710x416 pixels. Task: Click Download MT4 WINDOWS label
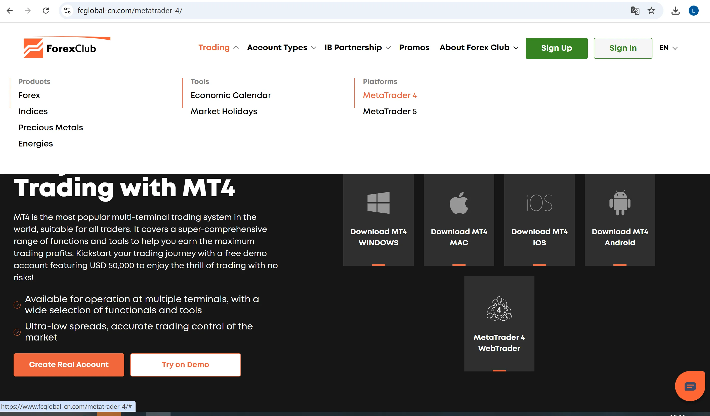[x=378, y=237]
